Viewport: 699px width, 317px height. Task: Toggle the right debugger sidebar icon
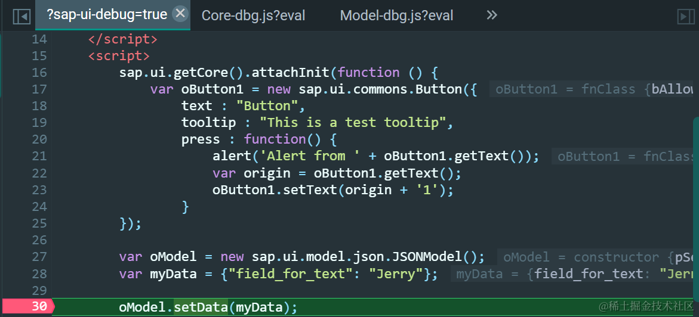tap(686, 17)
